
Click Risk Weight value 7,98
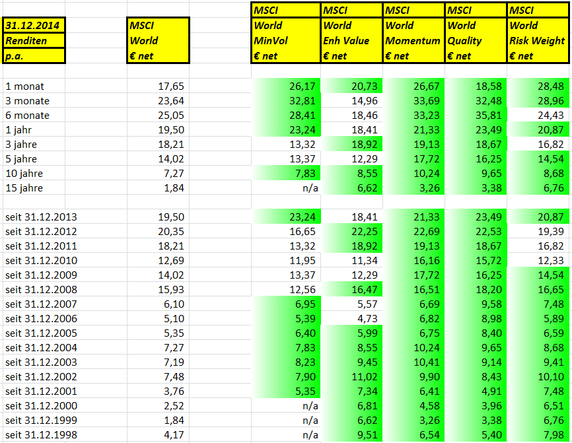click(554, 435)
